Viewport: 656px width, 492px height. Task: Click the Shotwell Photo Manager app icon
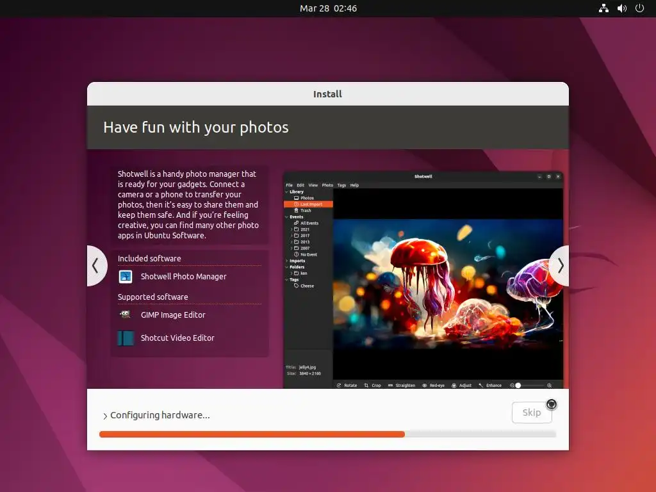pos(126,277)
